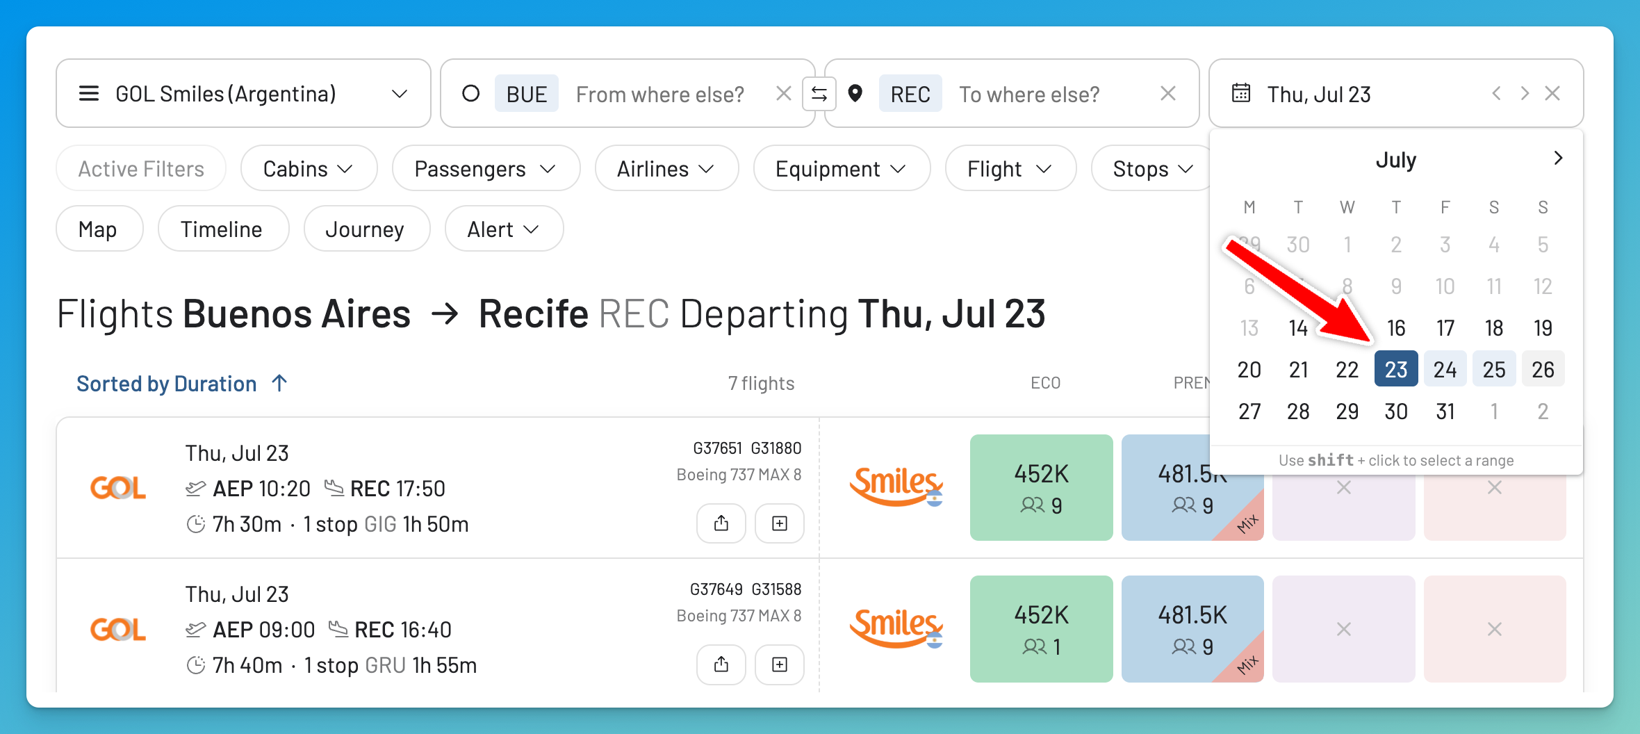Click the '7 flights' count label
This screenshot has height=734, width=1640.
(761, 383)
